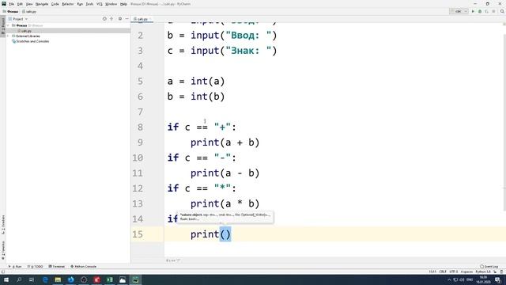Click cursor position 15:11 in status bar
Viewport: 506px width, 285px height.
[x=432, y=272]
